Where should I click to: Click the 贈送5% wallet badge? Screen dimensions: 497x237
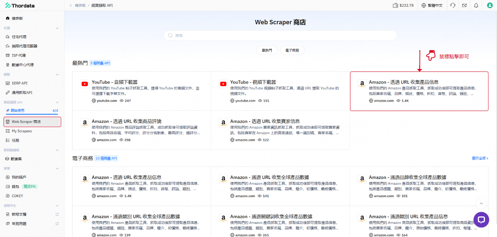(30, 186)
